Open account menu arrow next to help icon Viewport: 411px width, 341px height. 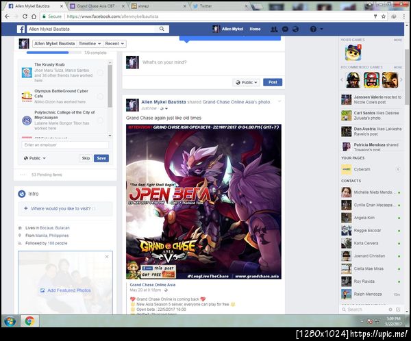pyautogui.click(x=322, y=29)
